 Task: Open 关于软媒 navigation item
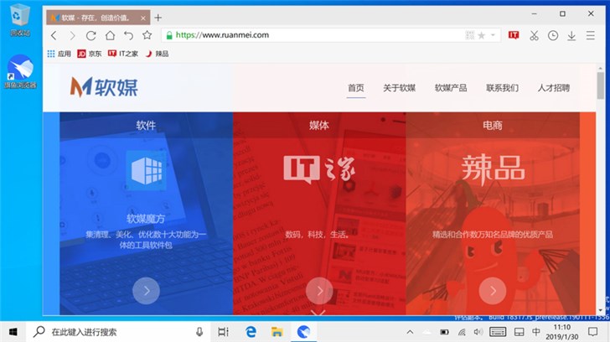399,88
